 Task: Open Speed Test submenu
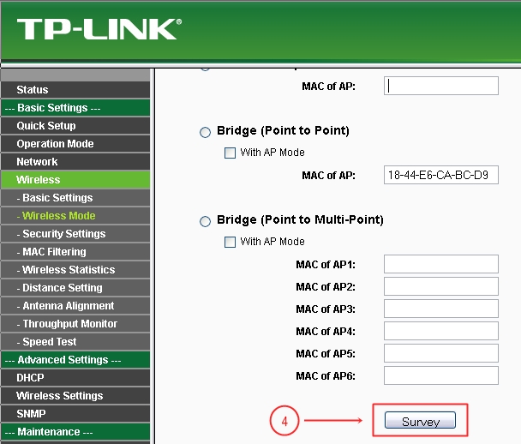pos(75,342)
